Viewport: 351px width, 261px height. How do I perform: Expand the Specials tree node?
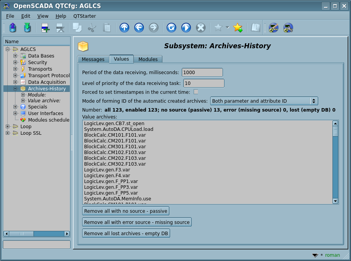coord(15,107)
